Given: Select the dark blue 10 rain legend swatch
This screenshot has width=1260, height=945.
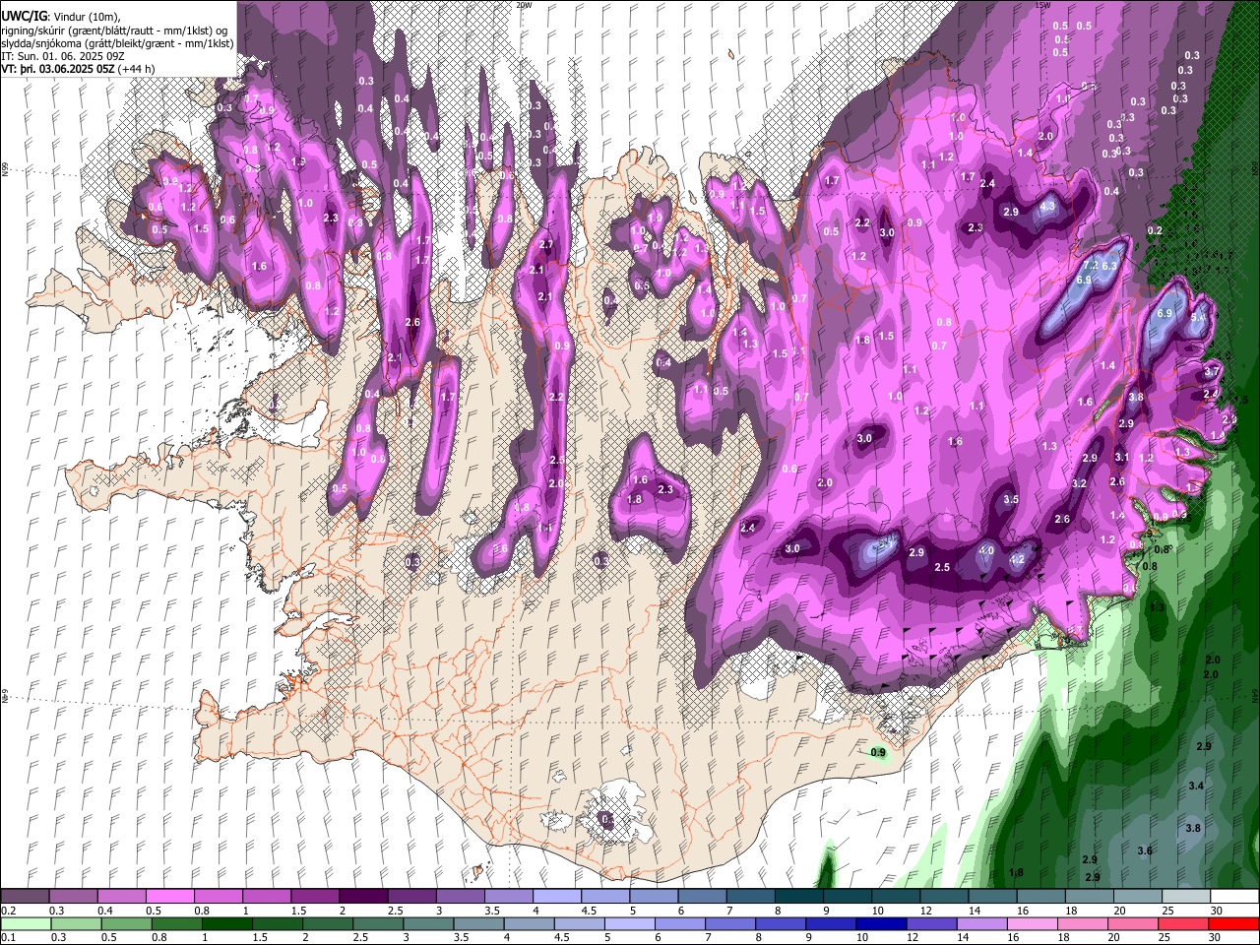Looking at the screenshot, I should pyautogui.click(x=880, y=924).
